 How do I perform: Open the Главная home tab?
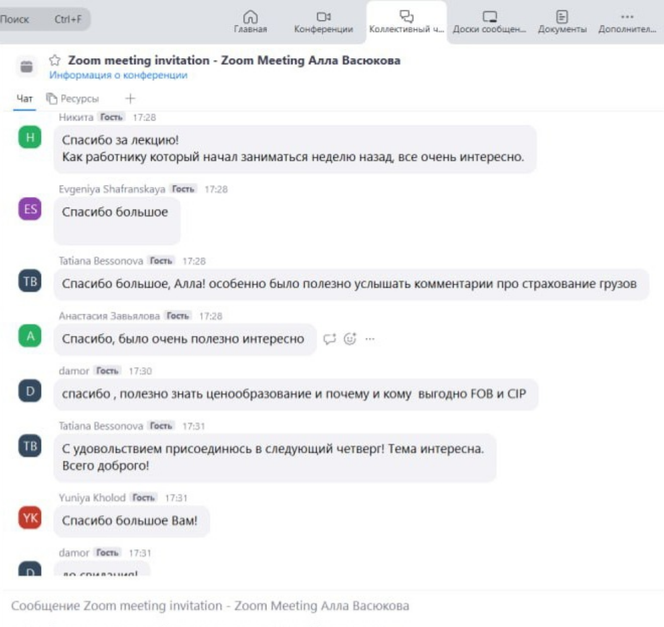point(250,22)
